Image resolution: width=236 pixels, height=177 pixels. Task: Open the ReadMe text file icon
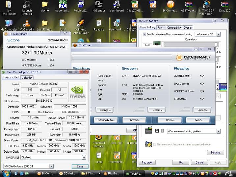click(99, 25)
